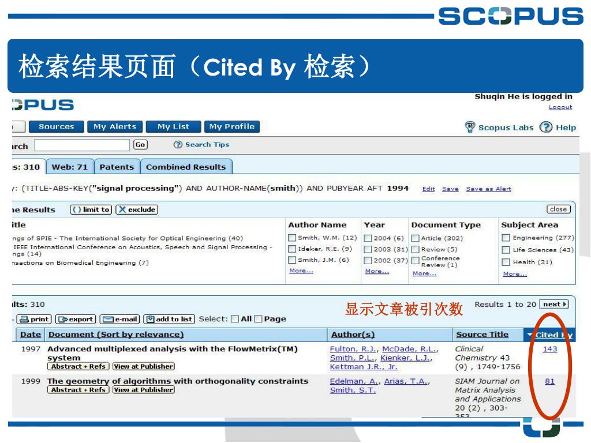The height and width of the screenshot is (443, 591).
Task: Open Abstract + Refs for geometry of algorithms
Action: pyautogui.click(x=78, y=390)
